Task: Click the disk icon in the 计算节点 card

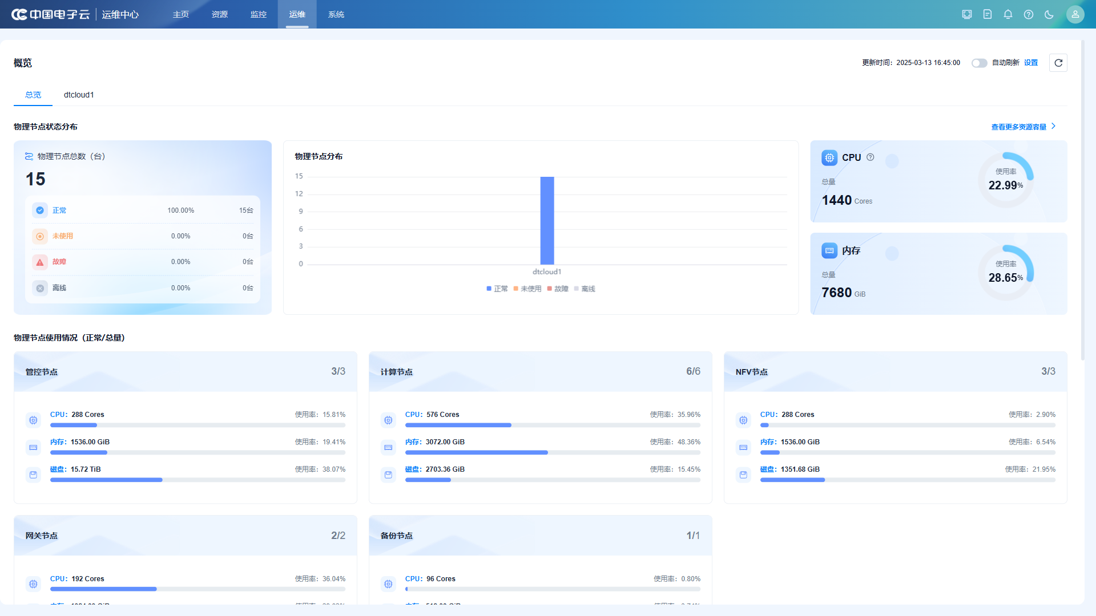Action: (388, 475)
